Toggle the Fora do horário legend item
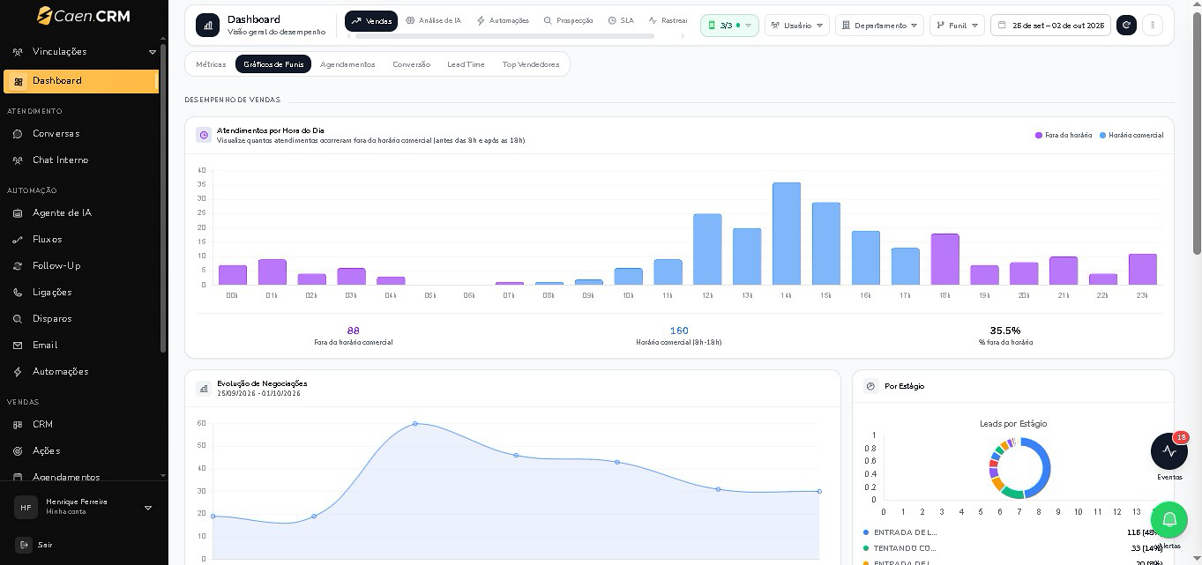 pos(1064,136)
